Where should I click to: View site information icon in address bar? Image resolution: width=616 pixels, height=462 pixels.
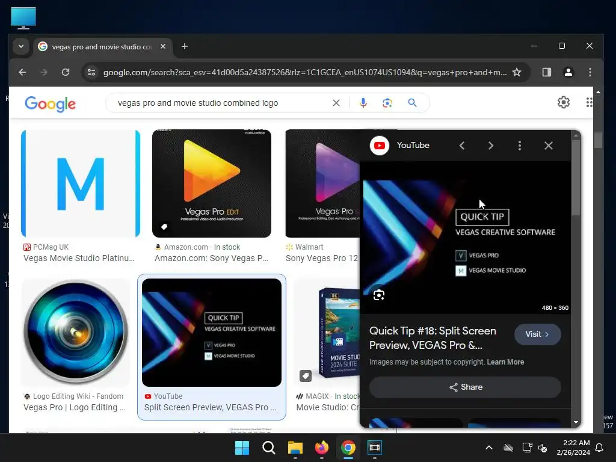point(91,72)
